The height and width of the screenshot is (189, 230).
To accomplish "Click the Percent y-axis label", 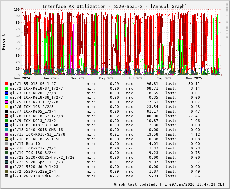I will (x=4, y=42).
